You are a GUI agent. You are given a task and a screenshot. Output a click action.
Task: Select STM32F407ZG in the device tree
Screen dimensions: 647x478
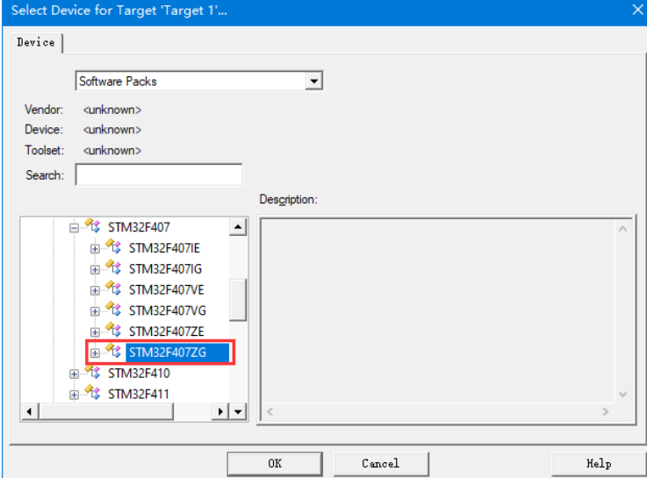177,353
